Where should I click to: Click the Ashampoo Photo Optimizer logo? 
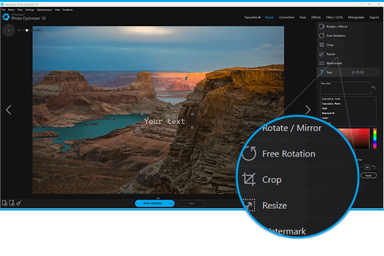pos(6,17)
